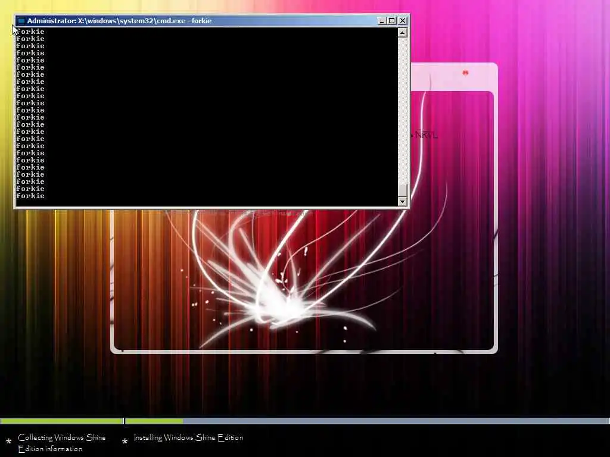Click the console scrollbar thumb
Screen dimensions: 610x457
click(x=403, y=190)
